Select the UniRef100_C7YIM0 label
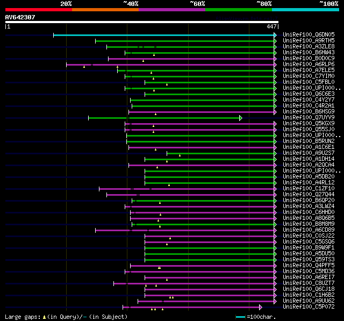 tap(309, 76)
